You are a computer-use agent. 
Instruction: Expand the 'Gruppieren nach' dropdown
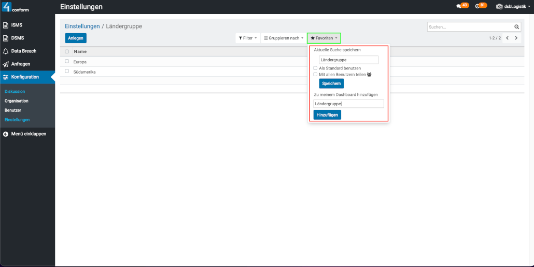coord(284,38)
